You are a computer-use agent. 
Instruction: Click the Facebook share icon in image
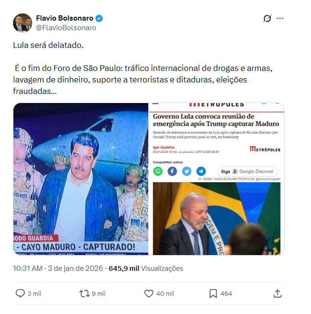point(172,171)
